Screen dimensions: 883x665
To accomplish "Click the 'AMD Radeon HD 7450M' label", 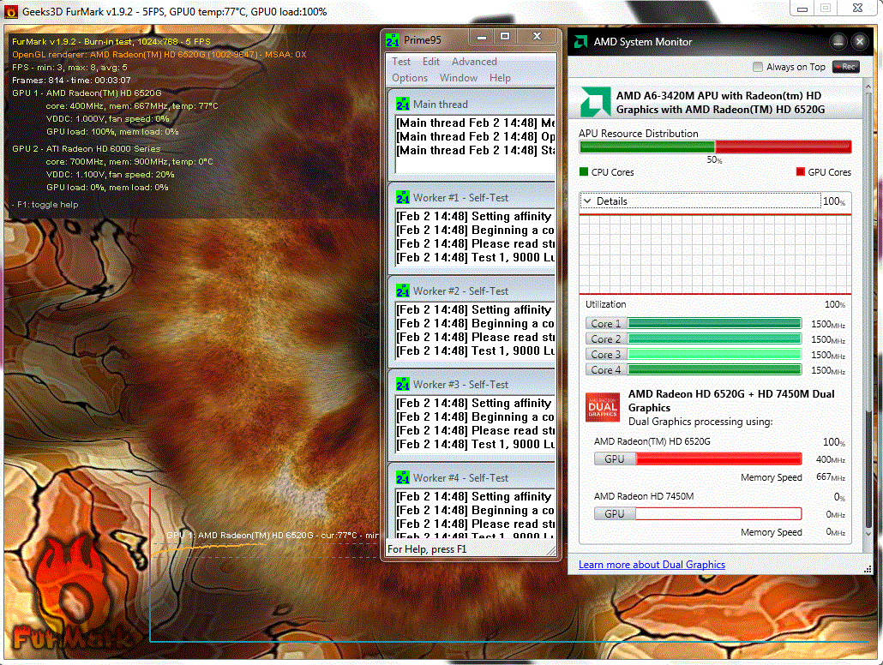I will point(644,496).
